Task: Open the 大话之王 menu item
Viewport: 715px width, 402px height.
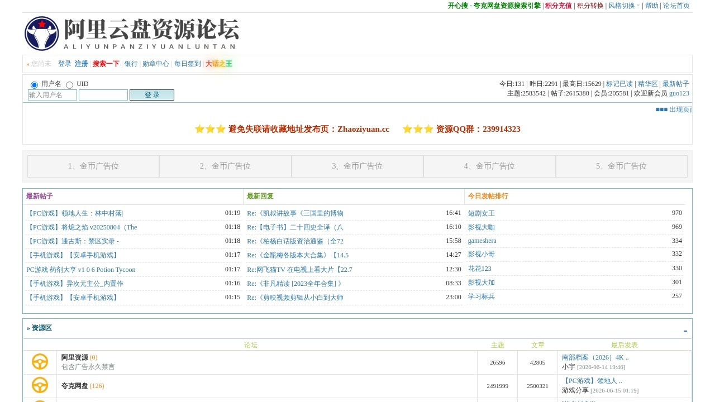Action: point(219,64)
